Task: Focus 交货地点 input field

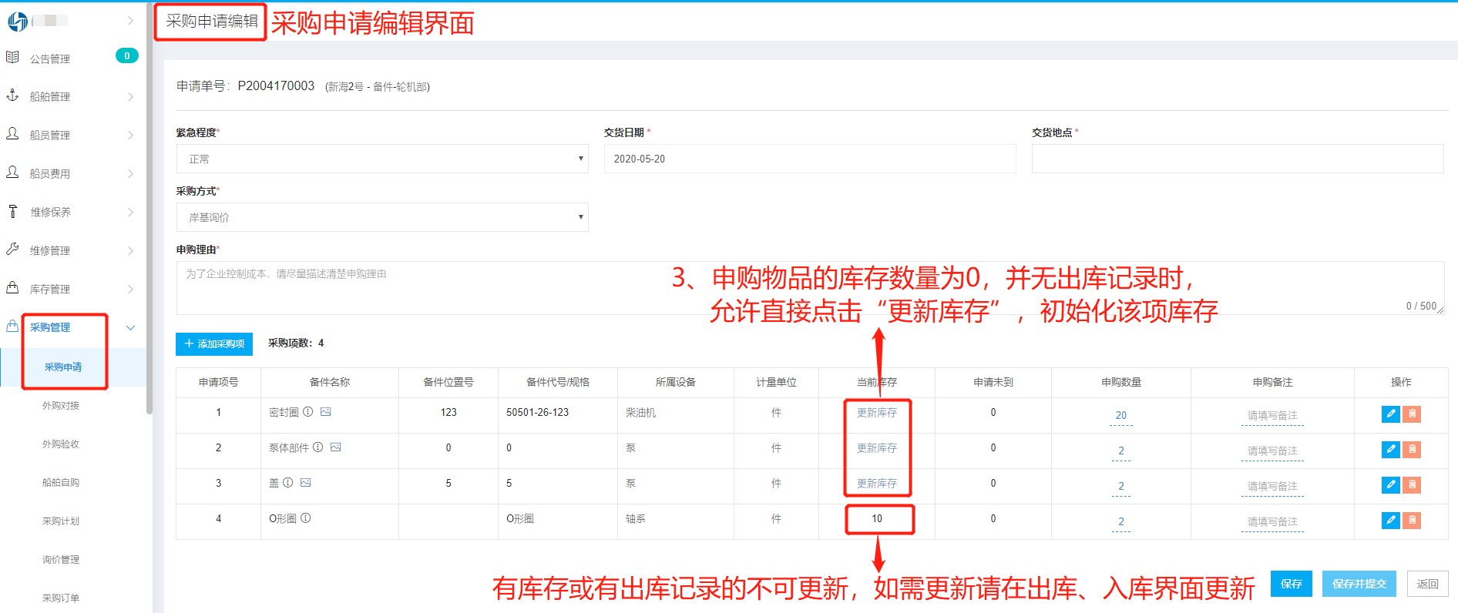Action: (1238, 159)
